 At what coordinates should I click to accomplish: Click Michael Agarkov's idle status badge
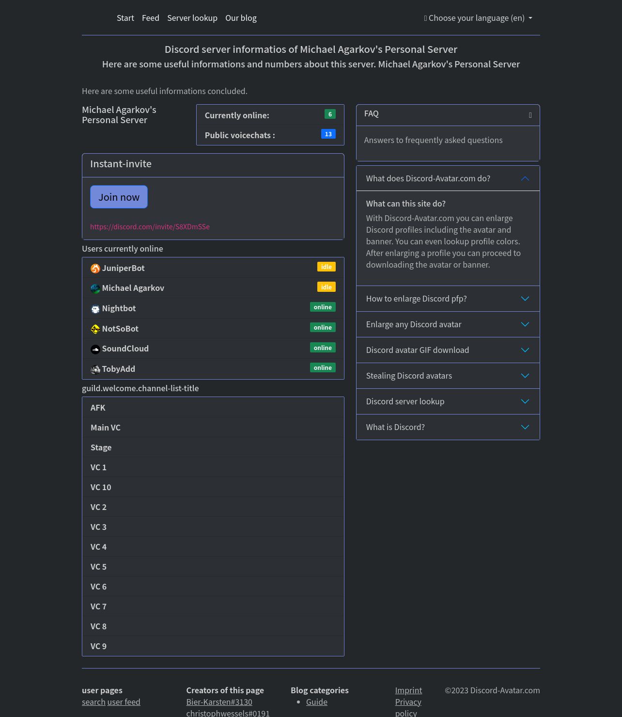(x=327, y=287)
